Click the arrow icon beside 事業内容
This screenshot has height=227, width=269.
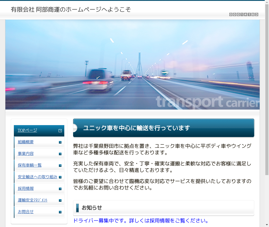point(60,154)
